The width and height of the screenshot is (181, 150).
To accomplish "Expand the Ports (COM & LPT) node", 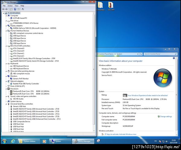I will pos(6,86).
